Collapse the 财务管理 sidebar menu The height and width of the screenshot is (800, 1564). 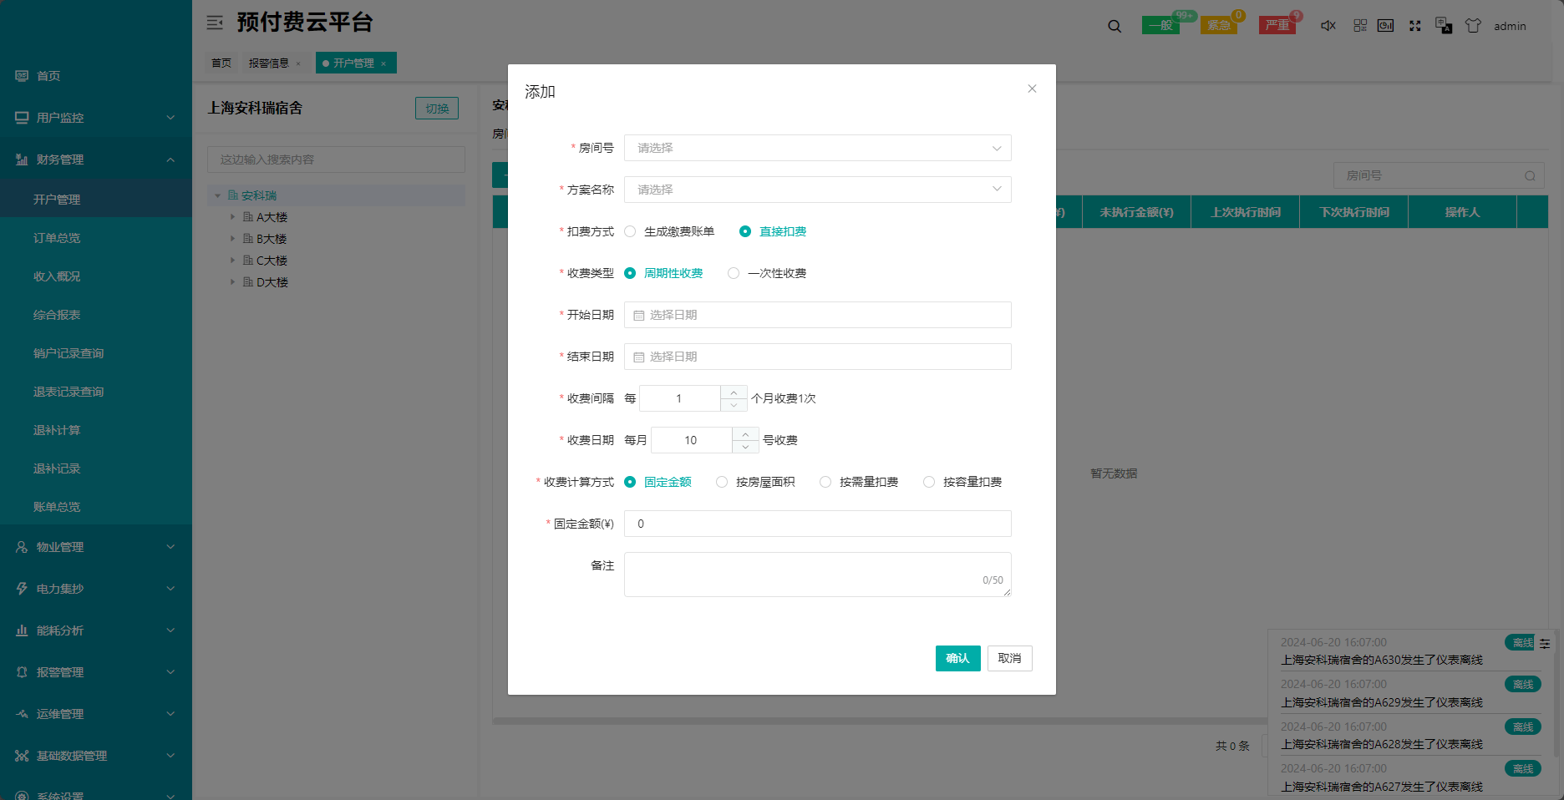[96, 159]
